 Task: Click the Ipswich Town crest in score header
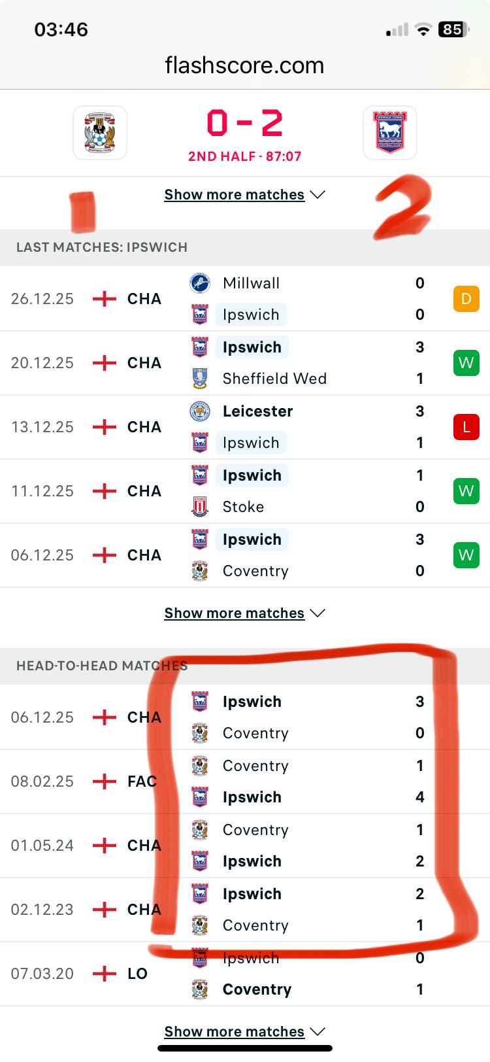(x=389, y=133)
